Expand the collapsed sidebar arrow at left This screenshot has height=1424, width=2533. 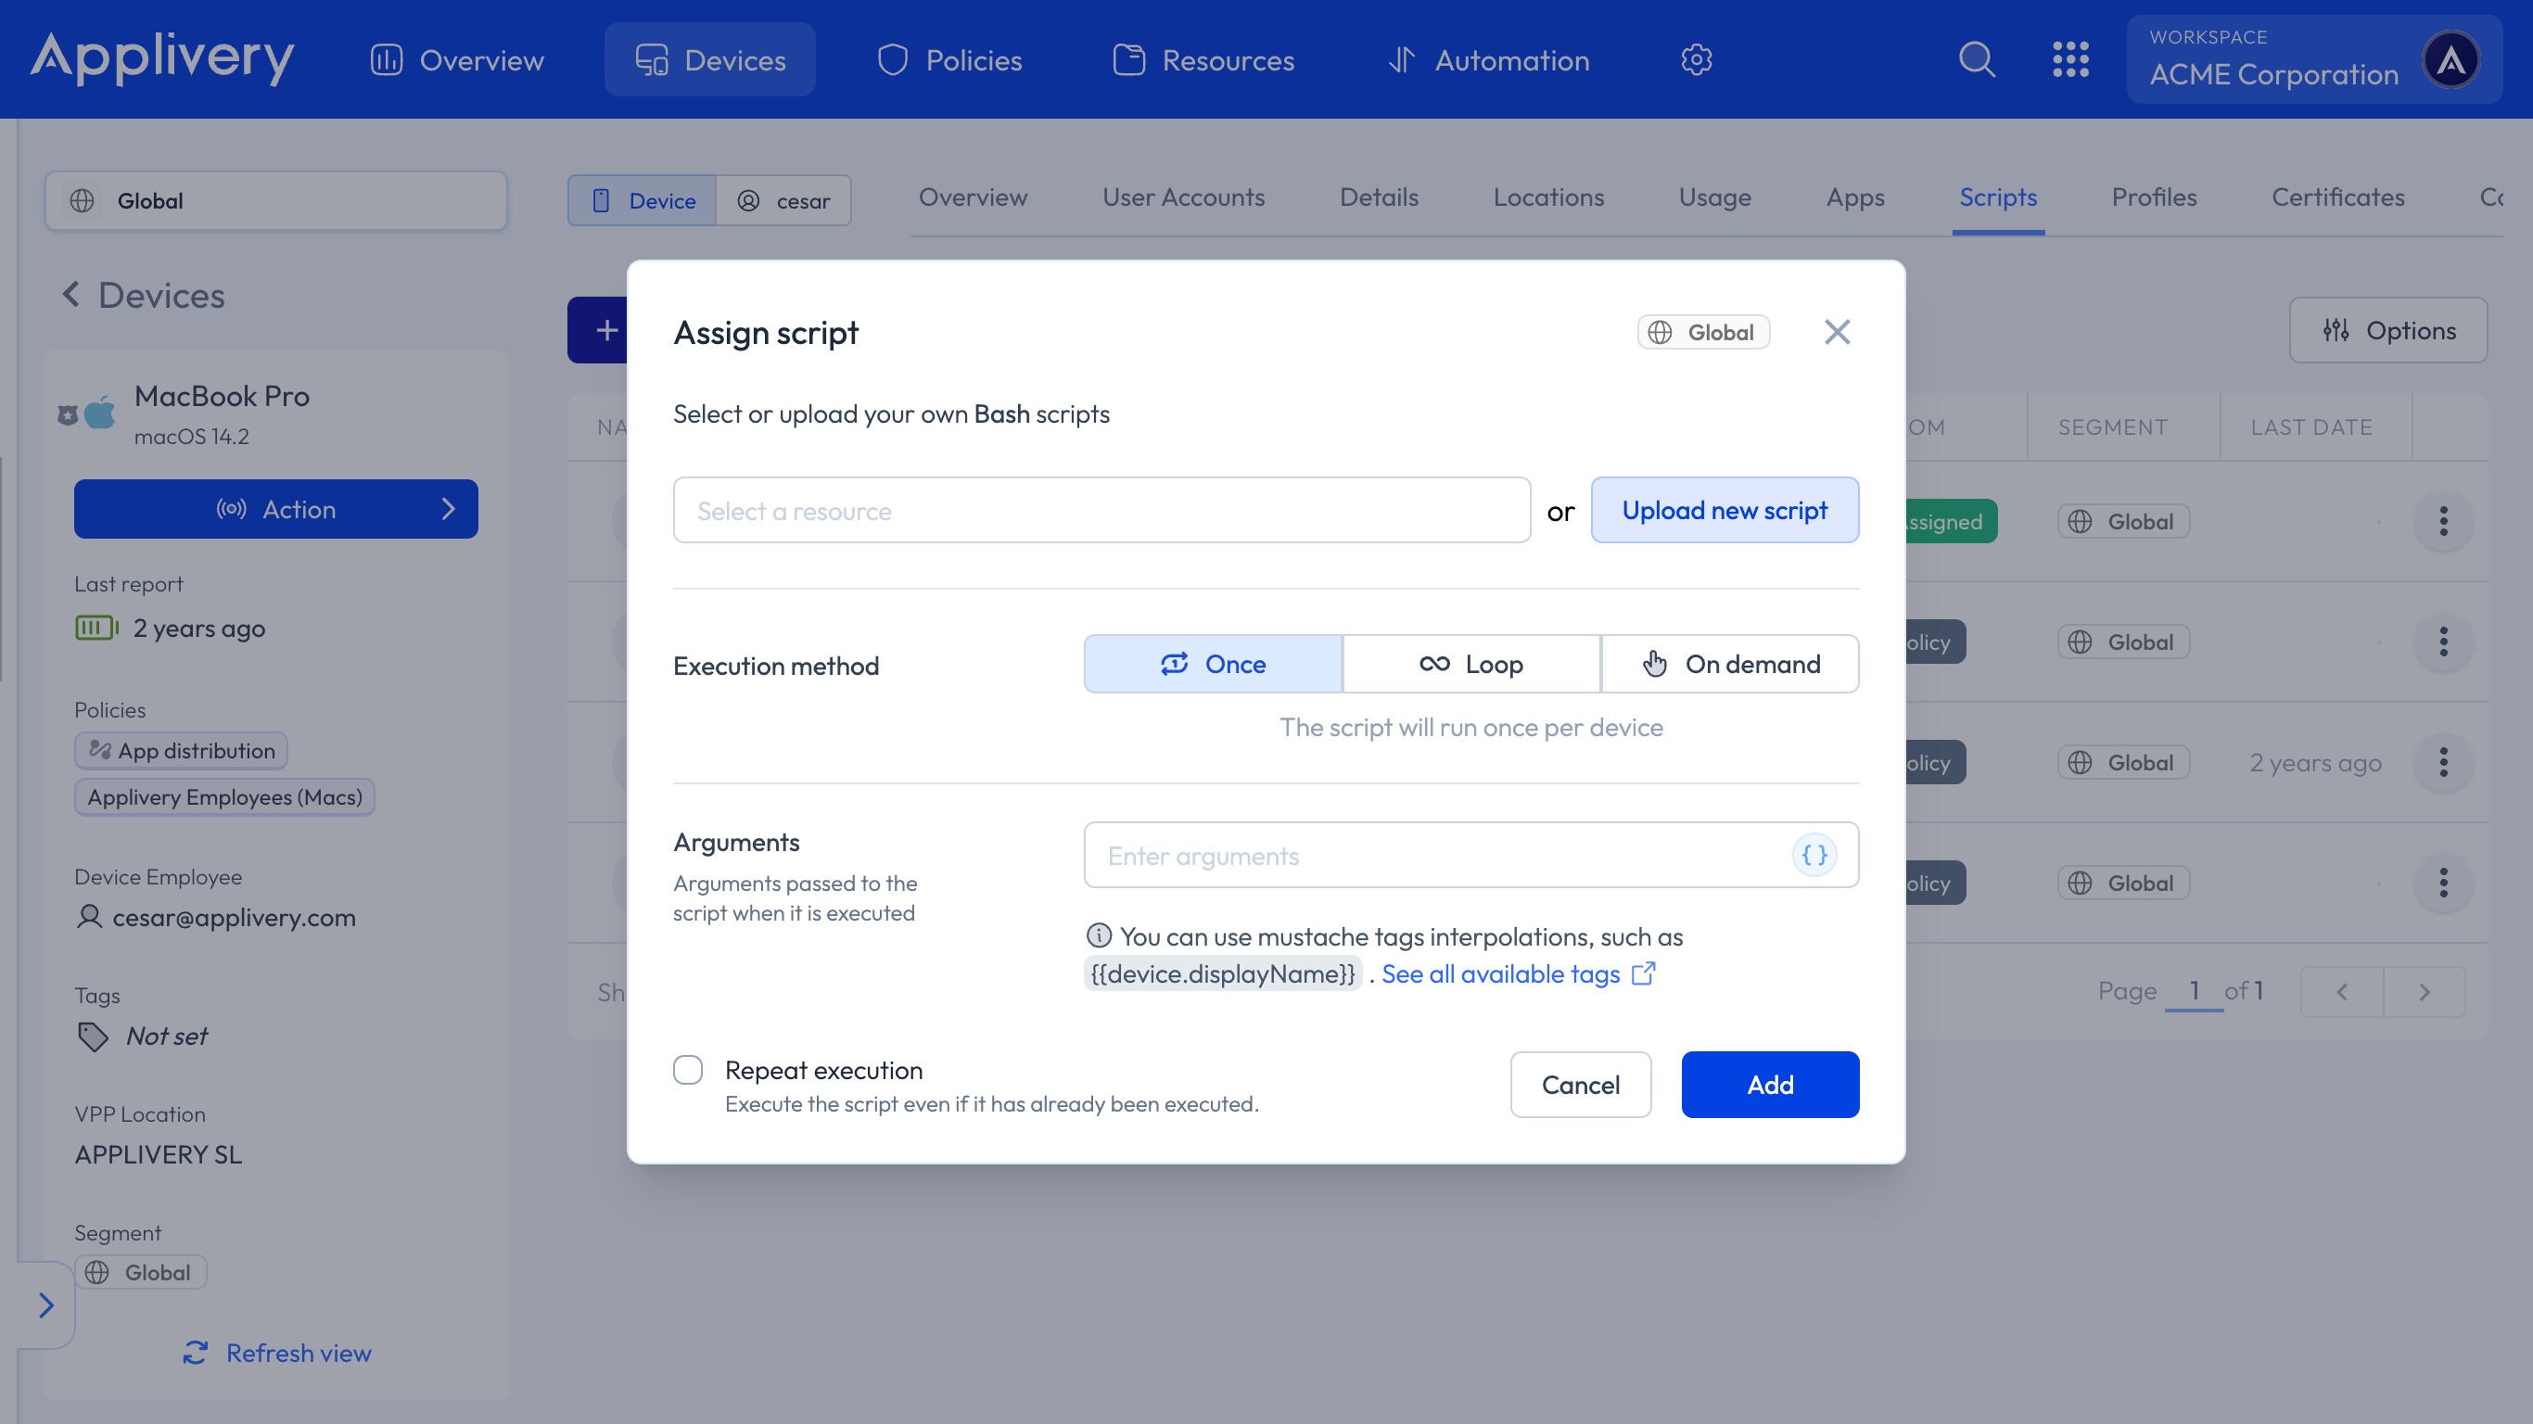(45, 1305)
